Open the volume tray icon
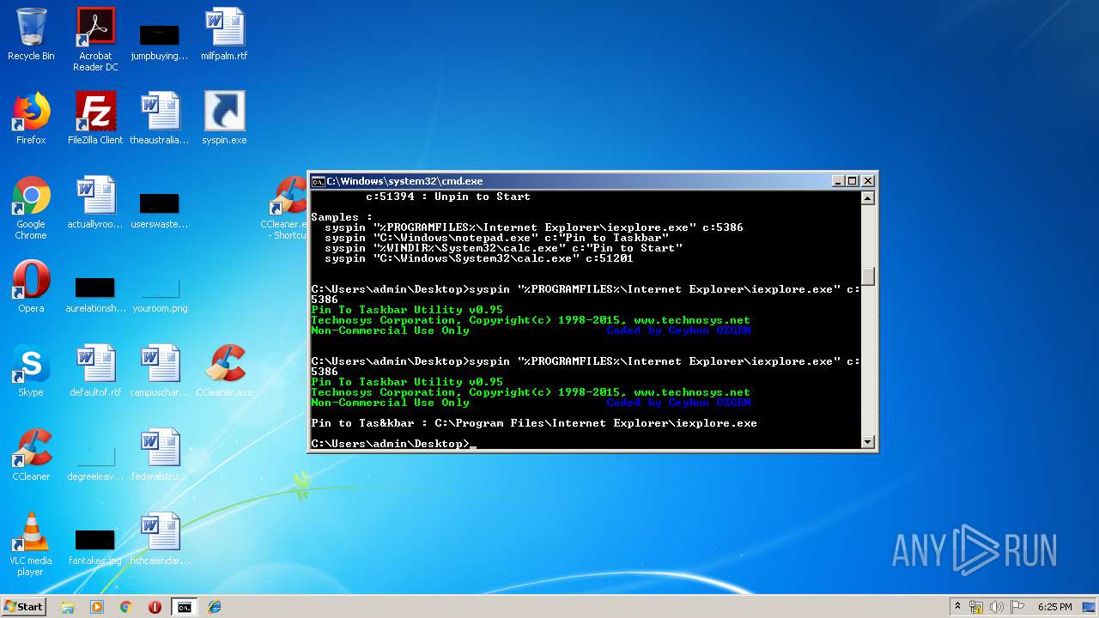Viewport: 1099px width, 618px height. tap(997, 607)
